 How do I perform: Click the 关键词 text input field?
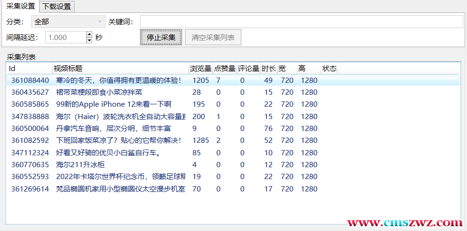click(301, 22)
